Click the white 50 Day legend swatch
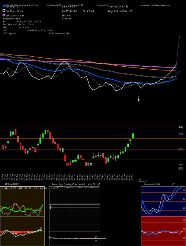 [4, 11]
